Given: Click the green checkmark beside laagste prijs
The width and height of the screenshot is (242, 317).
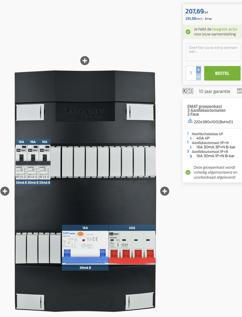Looking at the screenshot, I should pyautogui.click(x=188, y=32).
